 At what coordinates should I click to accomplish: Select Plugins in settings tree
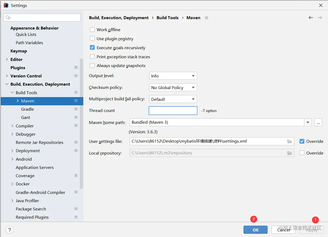click(x=18, y=68)
